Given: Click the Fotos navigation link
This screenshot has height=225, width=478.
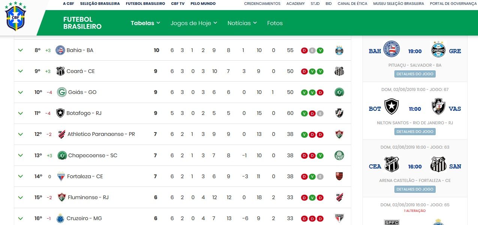Looking at the screenshot, I should (x=275, y=23).
